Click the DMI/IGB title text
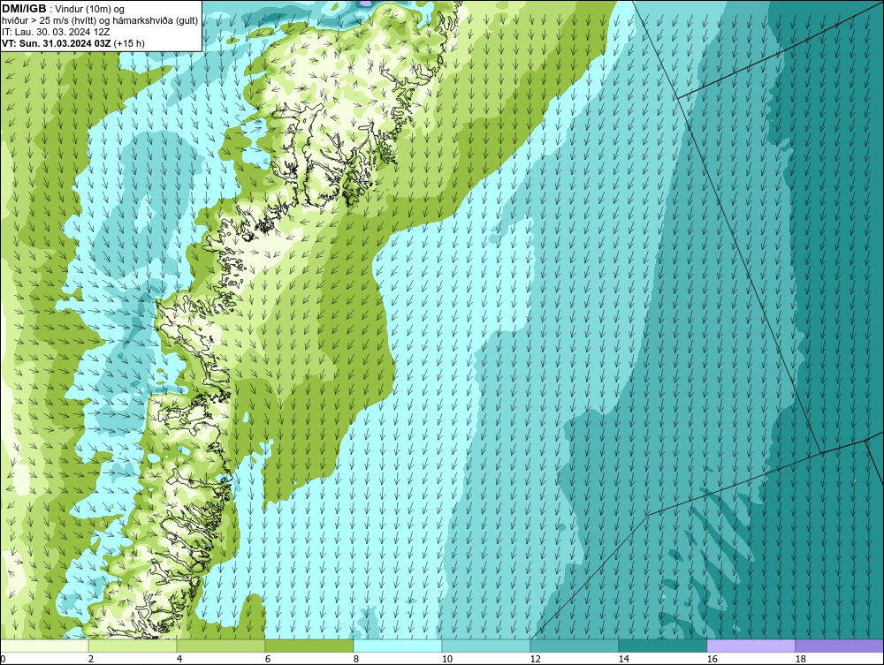 tap(24, 9)
